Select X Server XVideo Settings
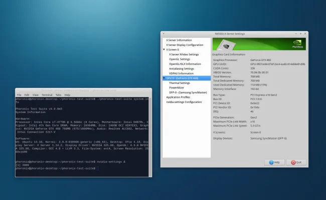The width and height of the screenshot is (326, 200). (184, 54)
